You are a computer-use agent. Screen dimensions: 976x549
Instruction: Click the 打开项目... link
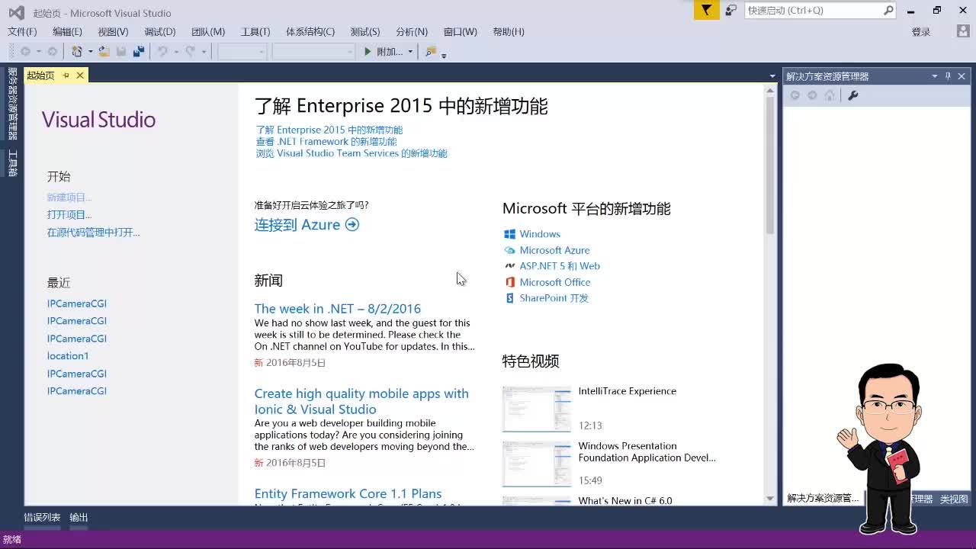coord(69,215)
